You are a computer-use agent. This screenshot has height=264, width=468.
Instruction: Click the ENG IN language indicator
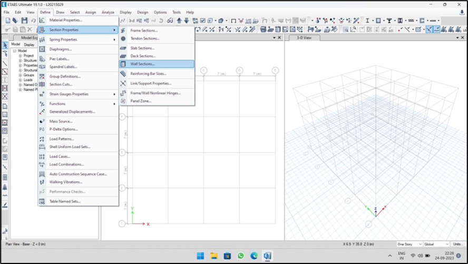pos(402,256)
